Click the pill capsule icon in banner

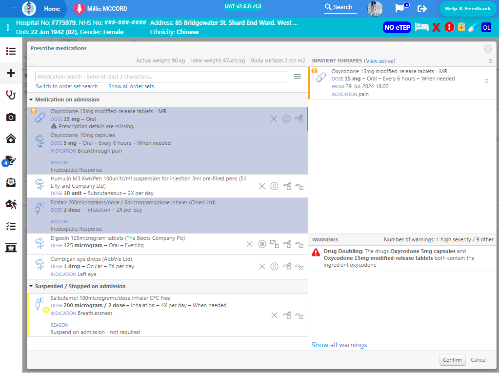(x=473, y=27)
